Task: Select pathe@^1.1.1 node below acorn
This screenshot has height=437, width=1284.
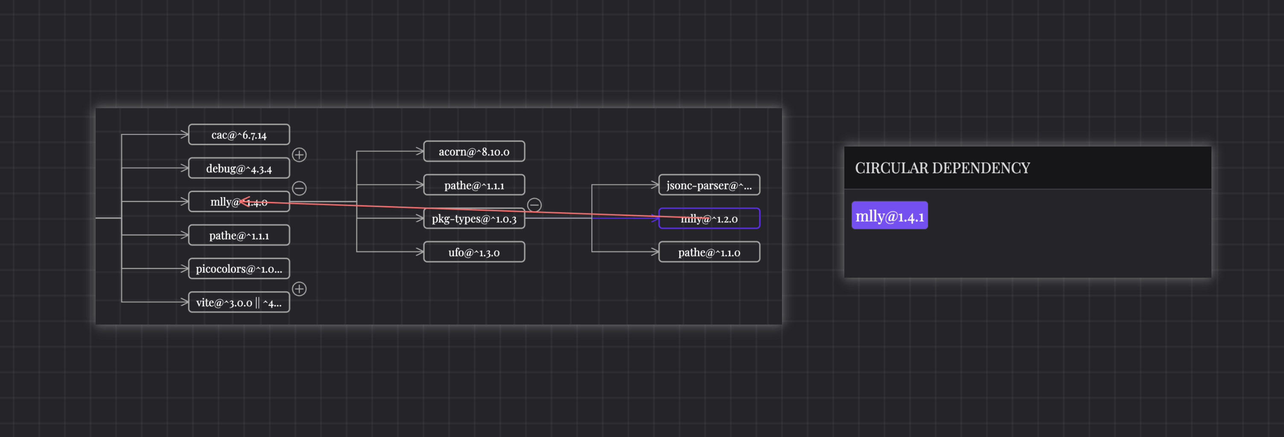Action: (474, 185)
